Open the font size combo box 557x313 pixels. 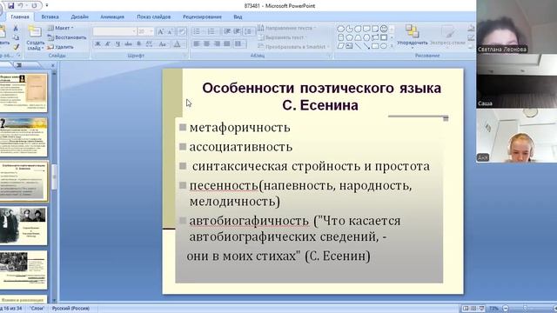point(145,31)
